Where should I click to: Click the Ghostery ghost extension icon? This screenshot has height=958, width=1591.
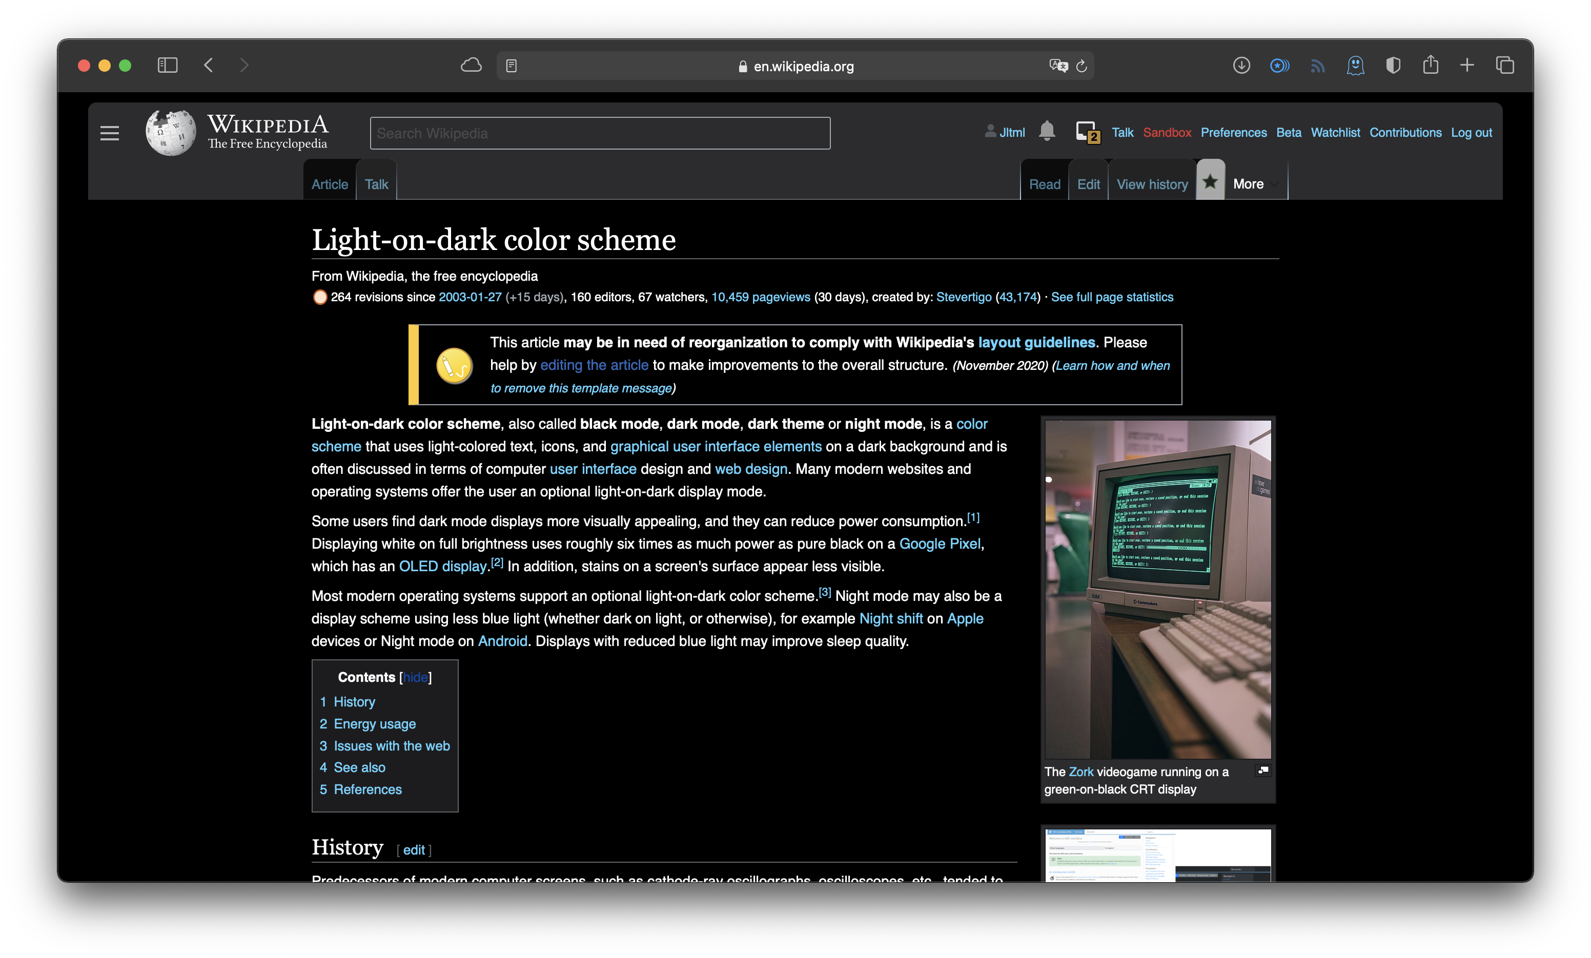pyautogui.click(x=1355, y=65)
